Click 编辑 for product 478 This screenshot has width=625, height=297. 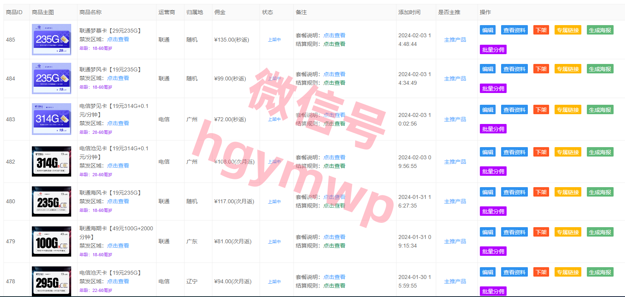click(488, 272)
